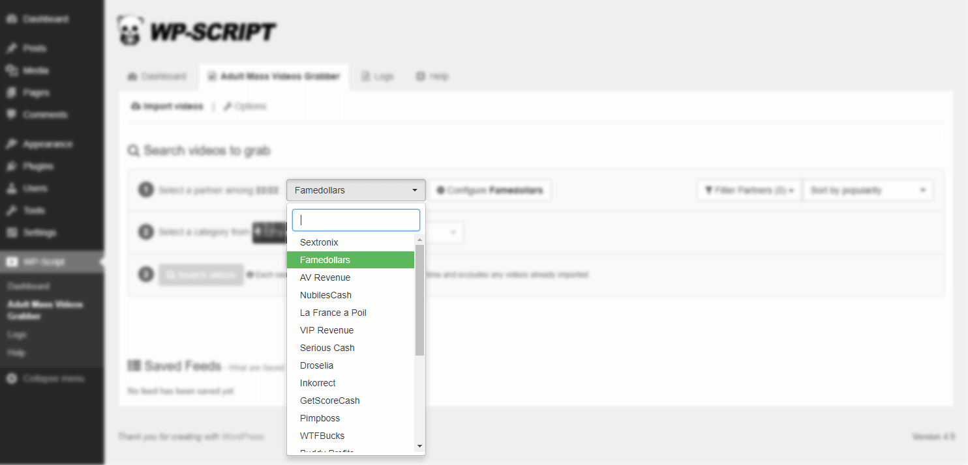
Task: Pick VIP Revenue from the list
Action: 351,330
